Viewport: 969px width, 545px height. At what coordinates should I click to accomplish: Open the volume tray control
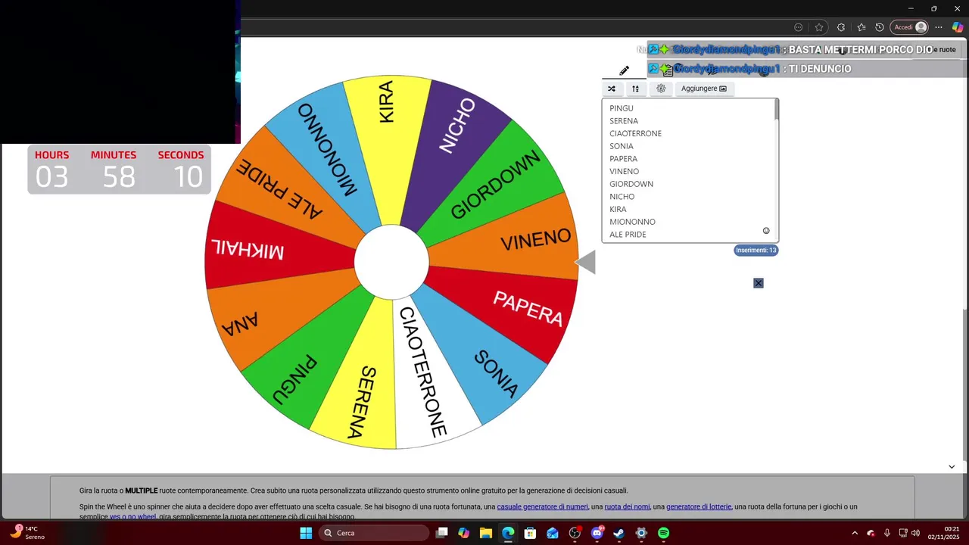click(915, 533)
